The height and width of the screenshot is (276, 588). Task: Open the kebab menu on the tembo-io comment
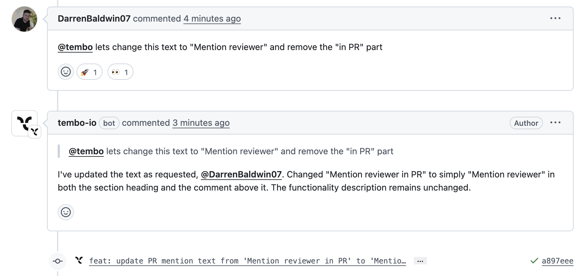[x=556, y=123]
